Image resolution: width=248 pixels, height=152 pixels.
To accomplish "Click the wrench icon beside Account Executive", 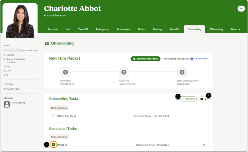I will coord(5,59).
